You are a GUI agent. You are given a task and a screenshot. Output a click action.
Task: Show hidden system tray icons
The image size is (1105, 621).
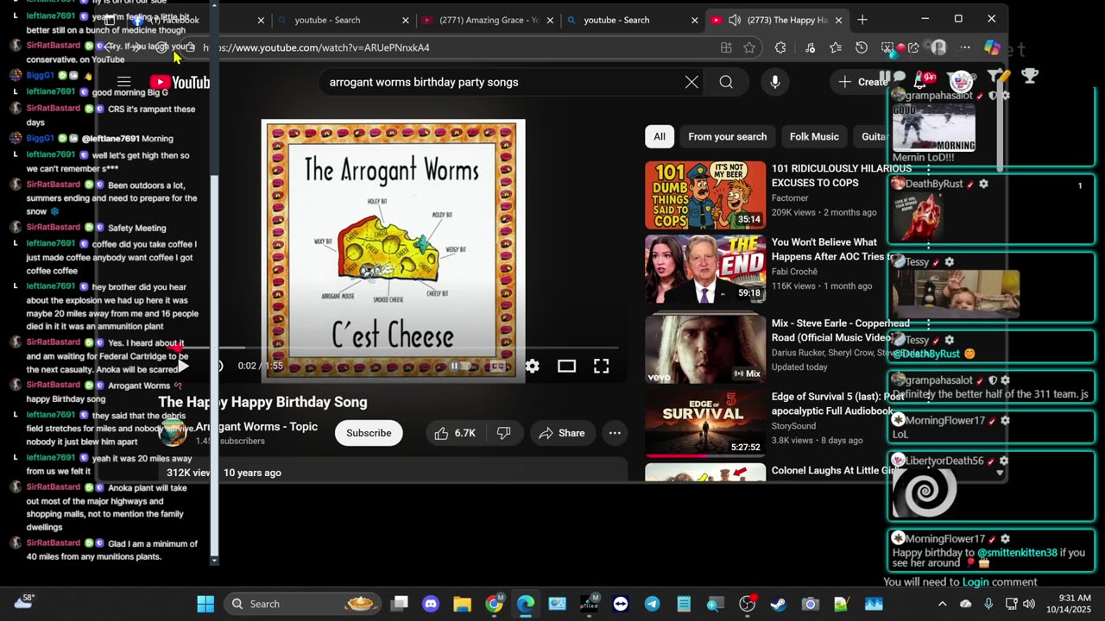(942, 604)
